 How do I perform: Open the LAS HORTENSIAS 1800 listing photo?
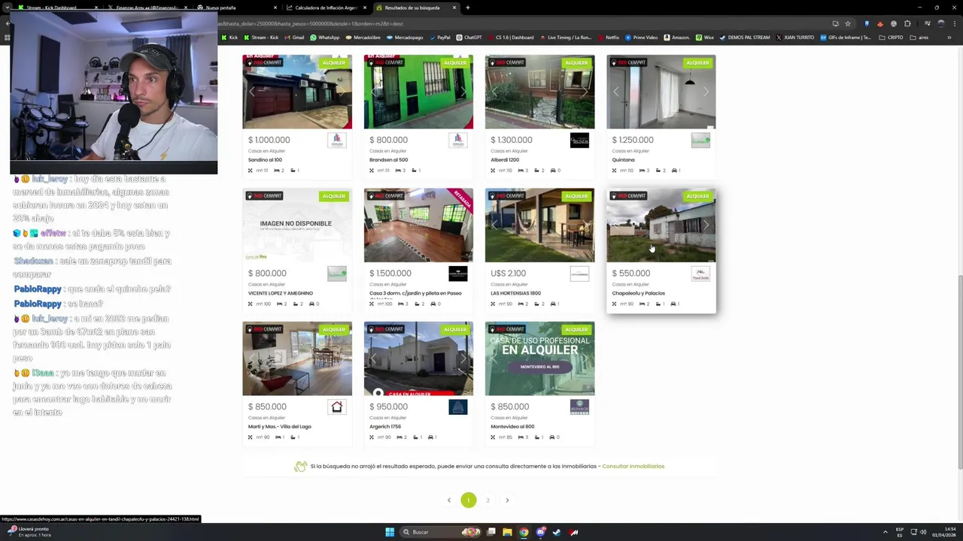539,225
